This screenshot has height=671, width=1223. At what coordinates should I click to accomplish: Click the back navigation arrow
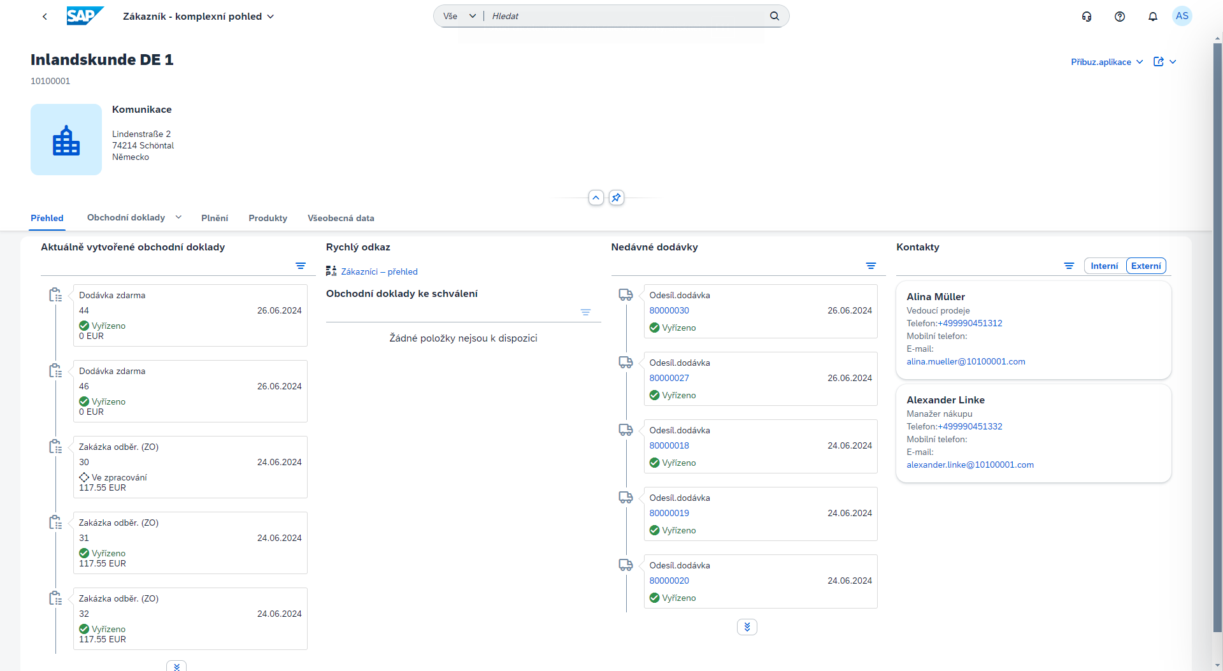45,17
